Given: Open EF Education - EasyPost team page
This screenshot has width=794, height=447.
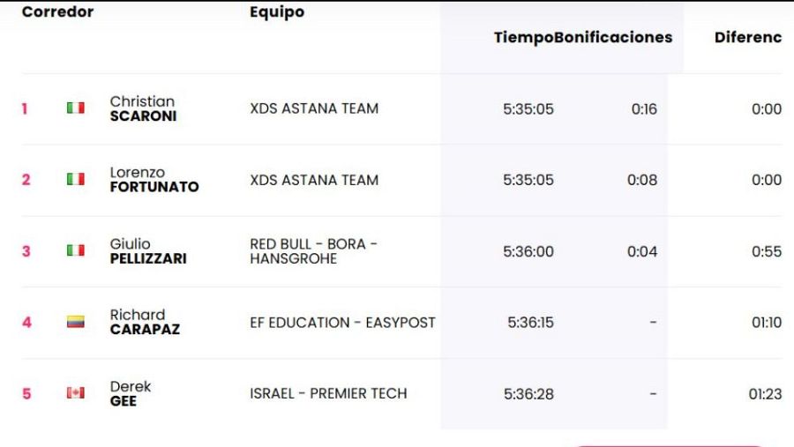Looking at the screenshot, I should [x=342, y=323].
